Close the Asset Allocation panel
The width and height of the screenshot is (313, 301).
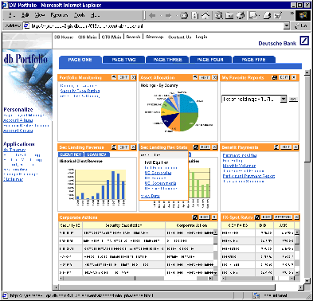click(214, 77)
